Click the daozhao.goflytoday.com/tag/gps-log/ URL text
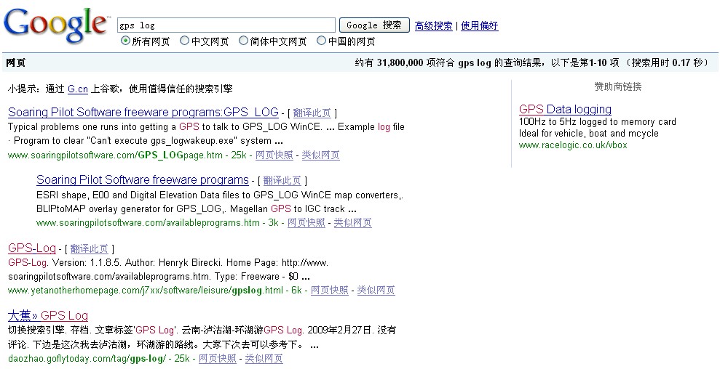Viewport: 720px width, 369px height. (x=87, y=358)
